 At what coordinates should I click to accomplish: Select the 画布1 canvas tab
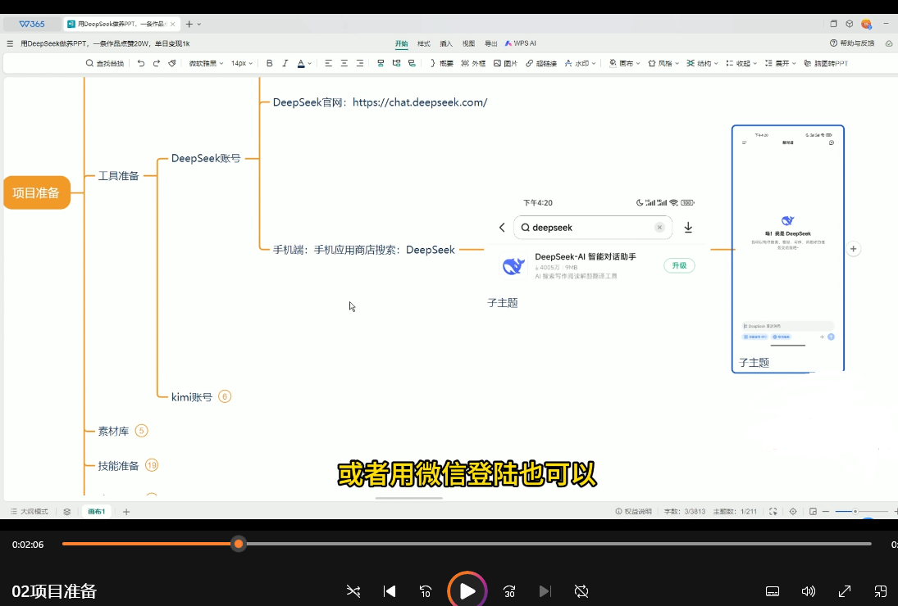tap(96, 512)
